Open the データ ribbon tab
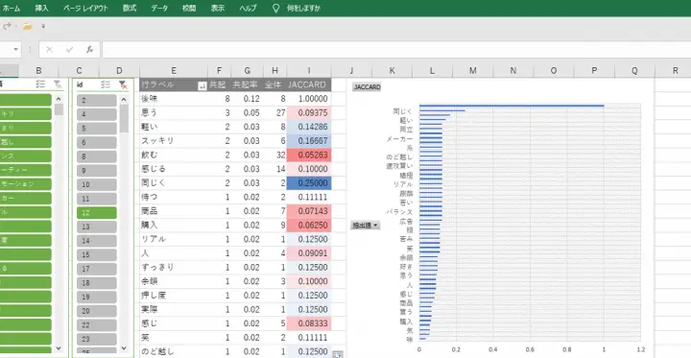 click(159, 8)
